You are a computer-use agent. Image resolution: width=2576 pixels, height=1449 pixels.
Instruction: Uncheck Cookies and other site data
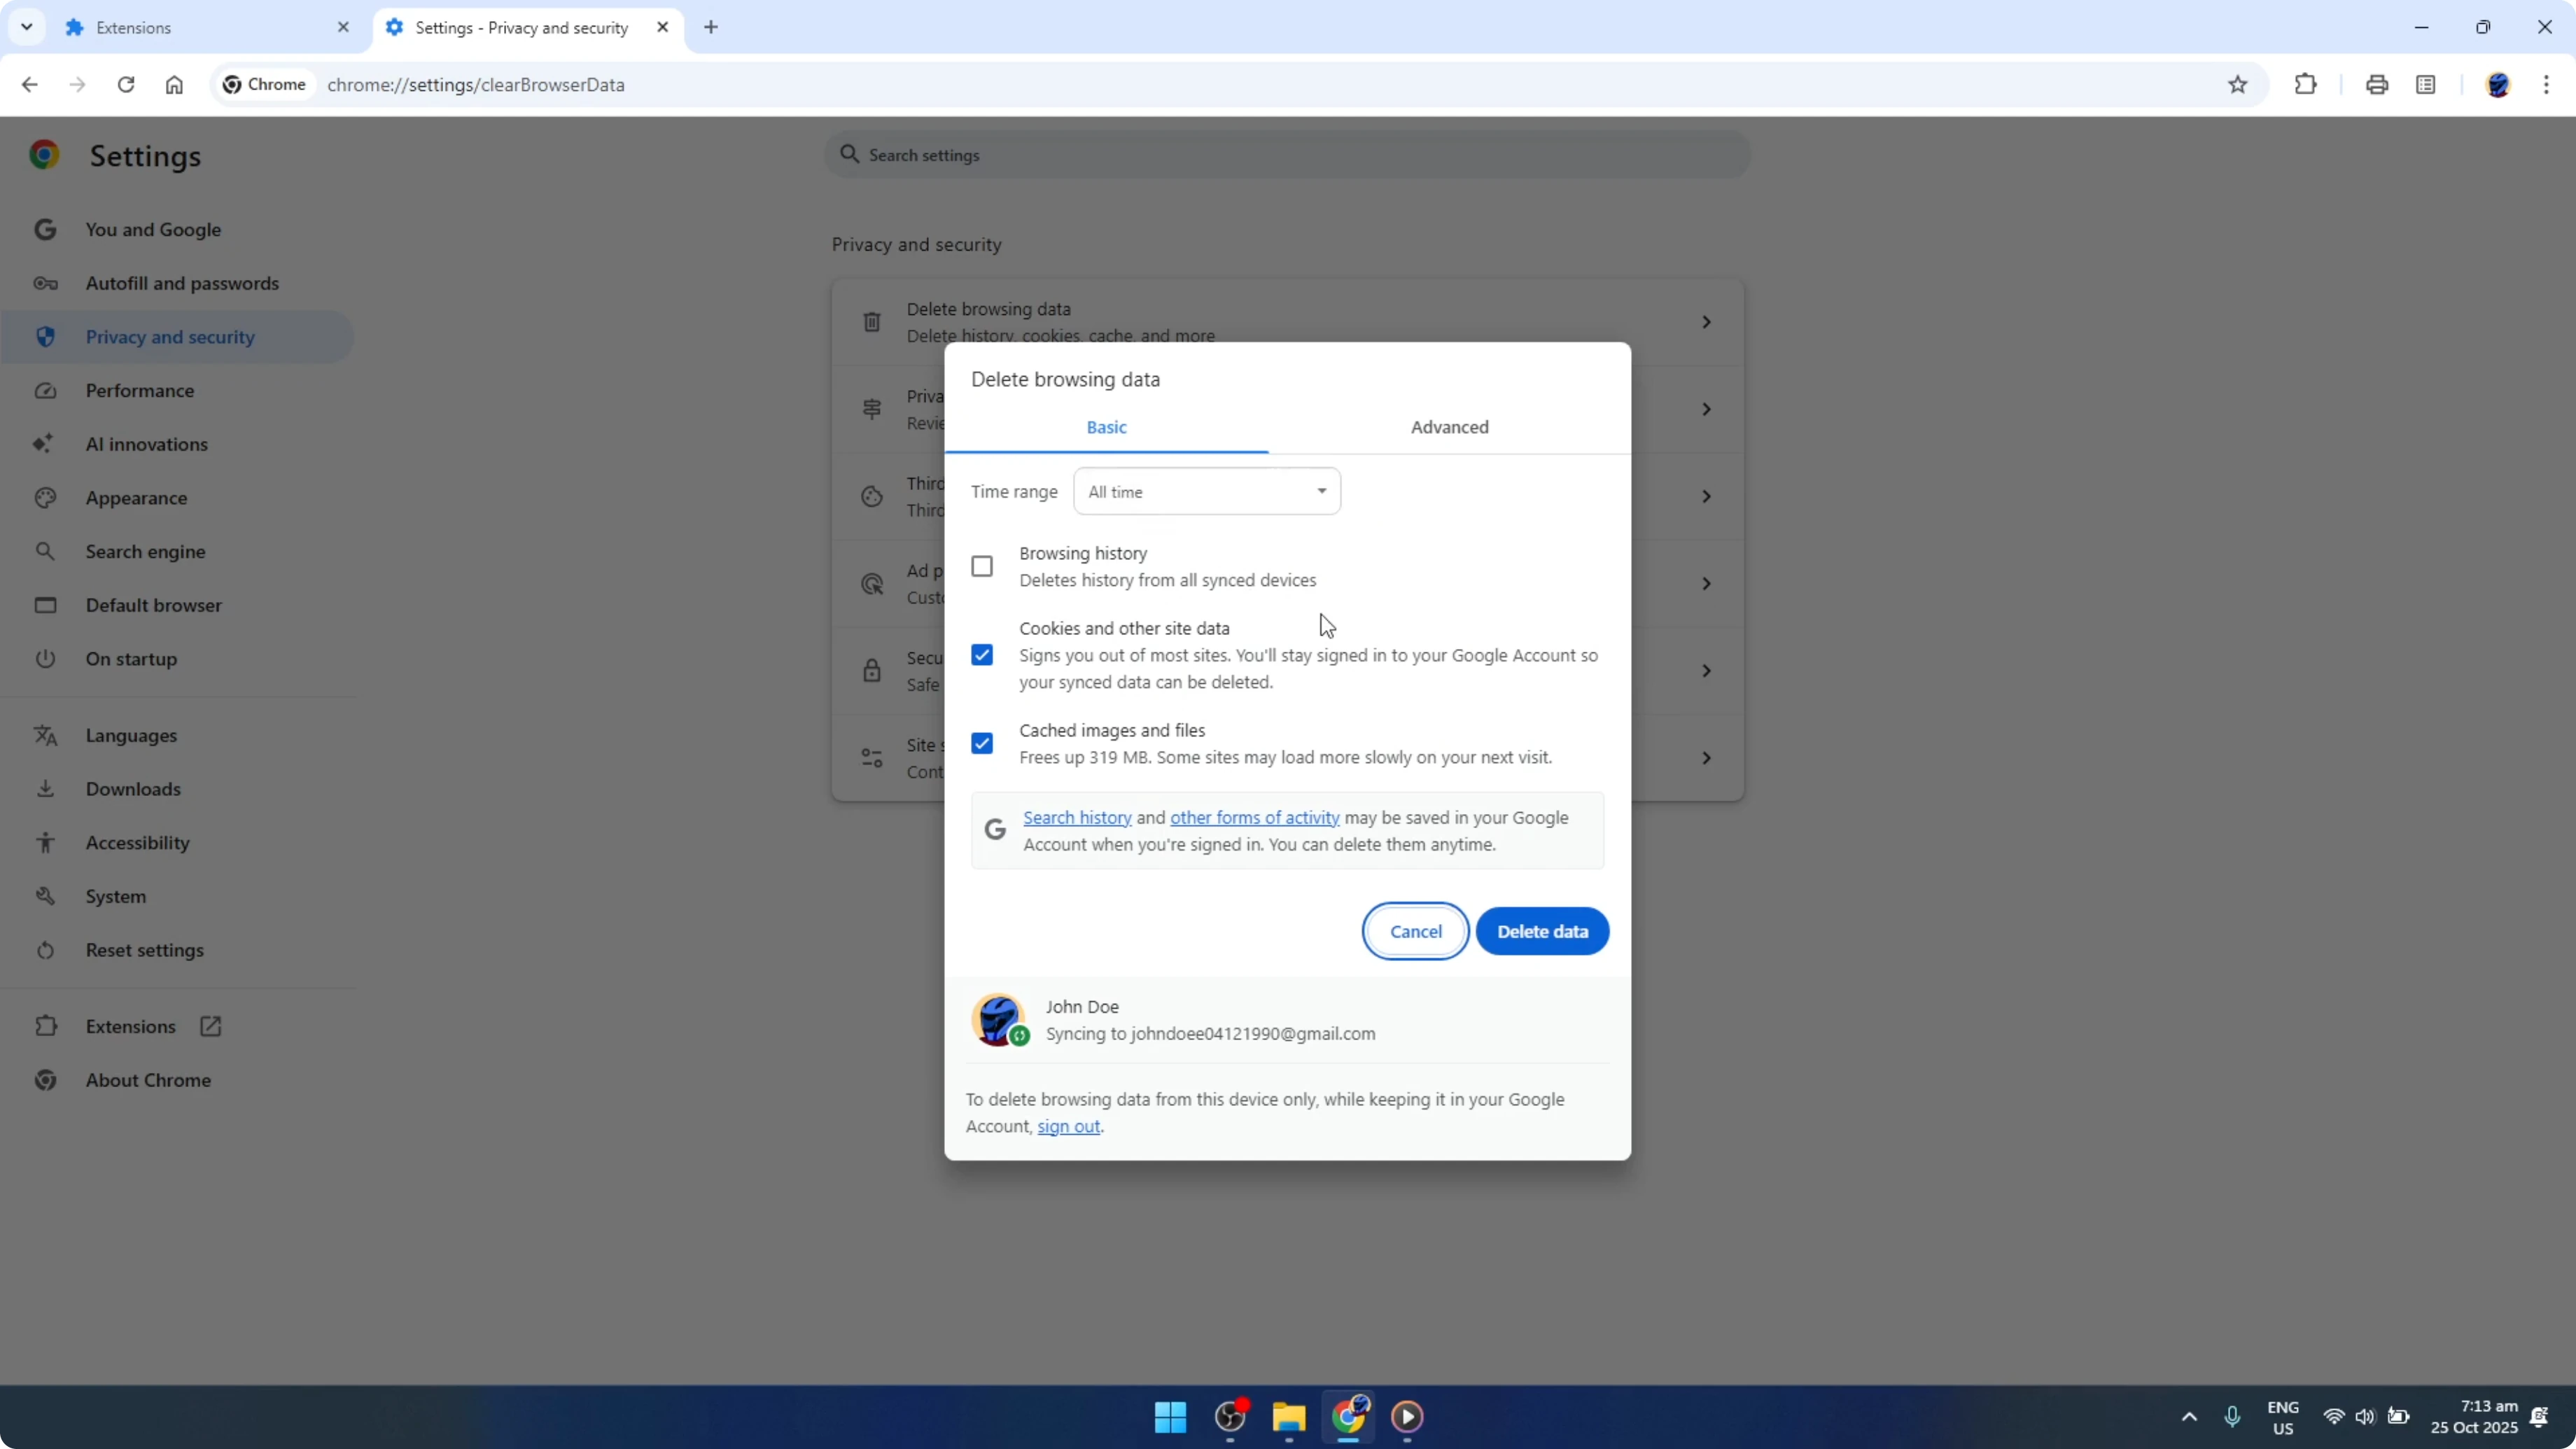point(982,654)
